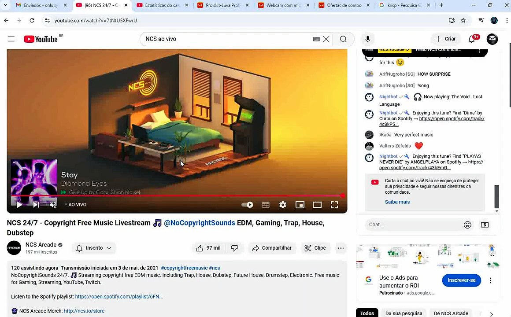
Task: Jump to the progress bar end marker
Action: coord(343,196)
